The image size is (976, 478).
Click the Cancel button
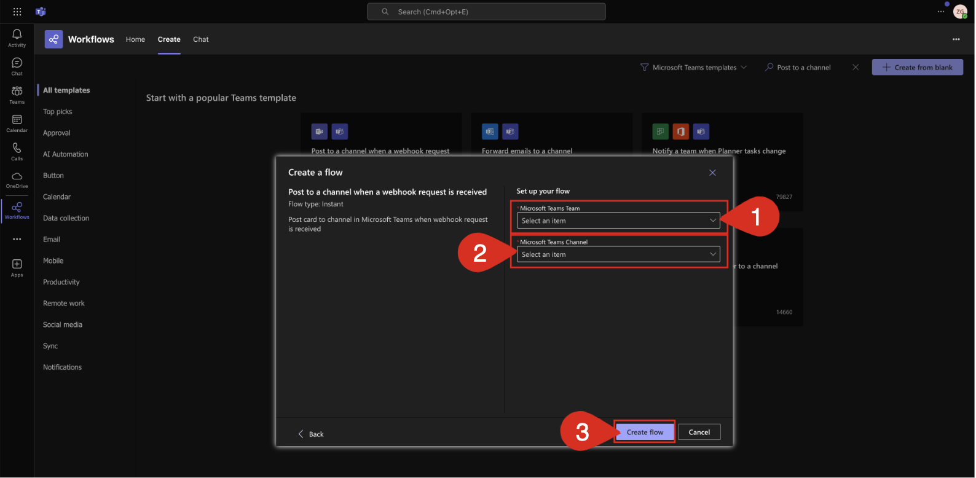click(x=699, y=432)
